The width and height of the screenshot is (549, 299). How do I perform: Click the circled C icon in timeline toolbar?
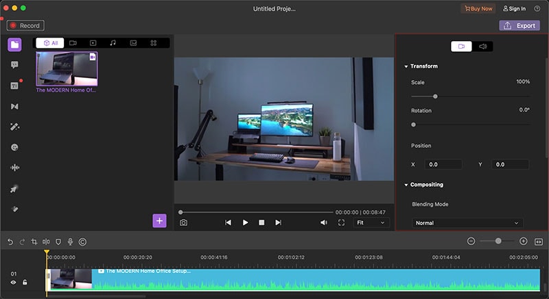pos(82,242)
